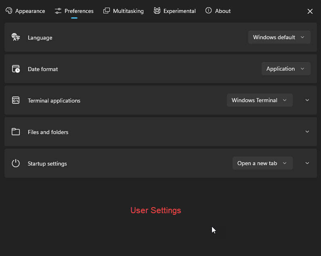Screen dimensions: 321x256
Task: Open the Application date format dropdown
Action: (x=286, y=69)
